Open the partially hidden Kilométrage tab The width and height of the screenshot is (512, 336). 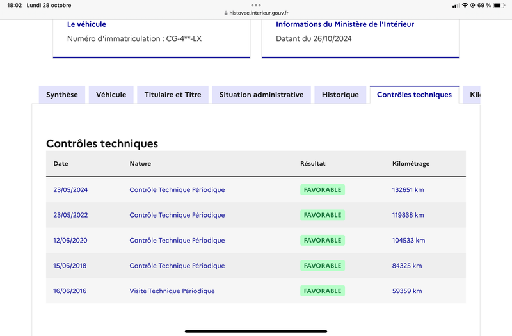[472, 95]
